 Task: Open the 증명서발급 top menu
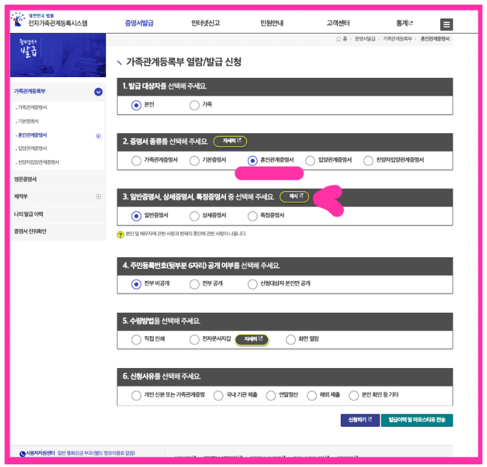click(139, 23)
